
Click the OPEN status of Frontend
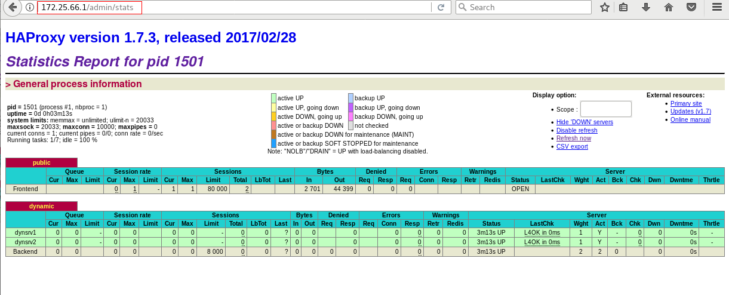click(x=520, y=189)
